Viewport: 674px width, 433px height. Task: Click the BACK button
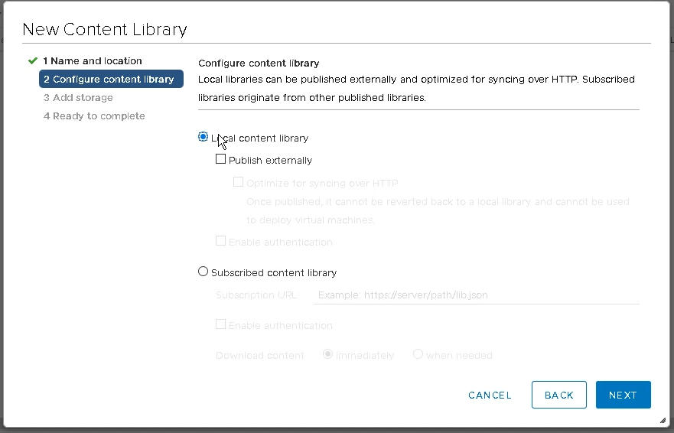(x=558, y=395)
